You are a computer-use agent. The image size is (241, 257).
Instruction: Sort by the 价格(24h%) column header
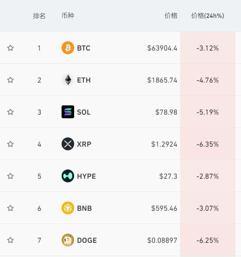coord(208,16)
